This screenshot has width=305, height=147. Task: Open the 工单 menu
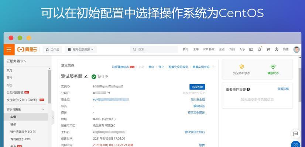[x=196, y=49]
